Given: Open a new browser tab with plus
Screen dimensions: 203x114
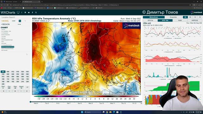Looking at the screenshot, I should tap(42, 2).
